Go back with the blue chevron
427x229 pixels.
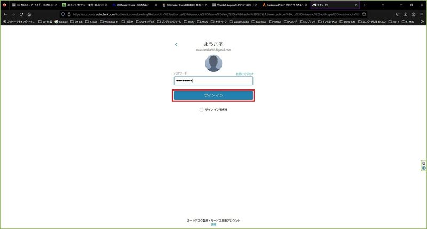(176, 44)
